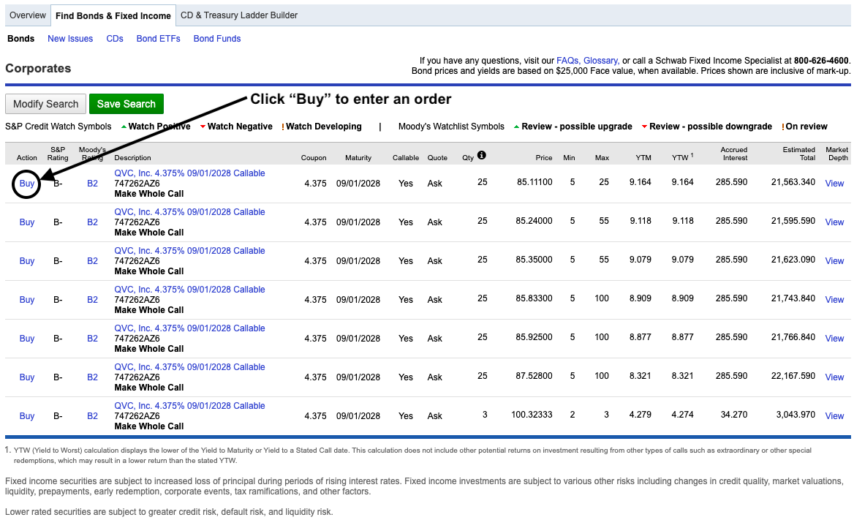The width and height of the screenshot is (854, 520).
Task: Select the accrued interest value 34.270
Action: click(734, 415)
